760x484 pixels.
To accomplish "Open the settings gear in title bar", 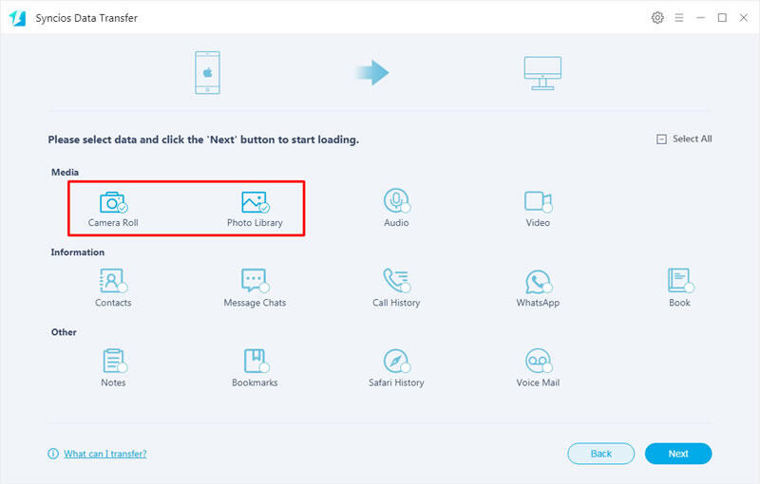I will [657, 18].
